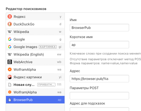Image resolution: width=141 pixels, height=111 pixels.
Task: Click the Имя input field
Action: coord(99,28)
